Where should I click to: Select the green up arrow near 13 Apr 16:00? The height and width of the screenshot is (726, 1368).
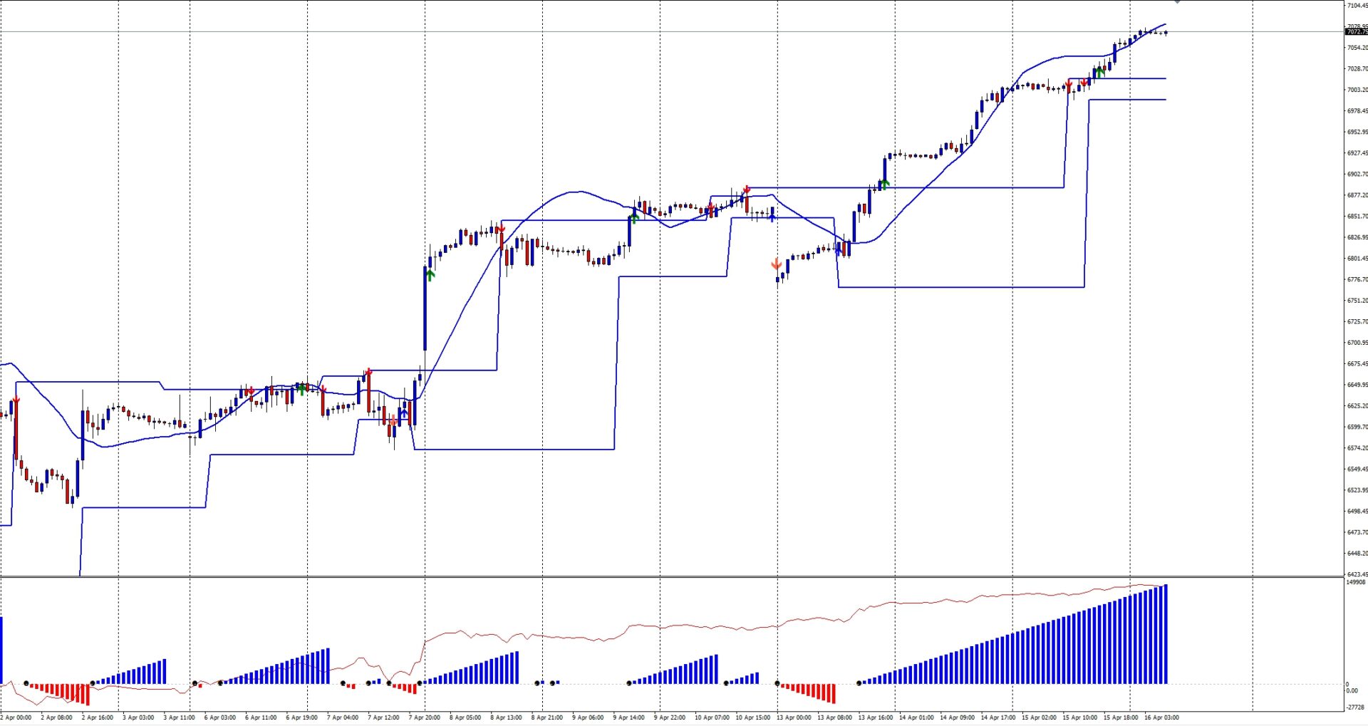(x=884, y=184)
